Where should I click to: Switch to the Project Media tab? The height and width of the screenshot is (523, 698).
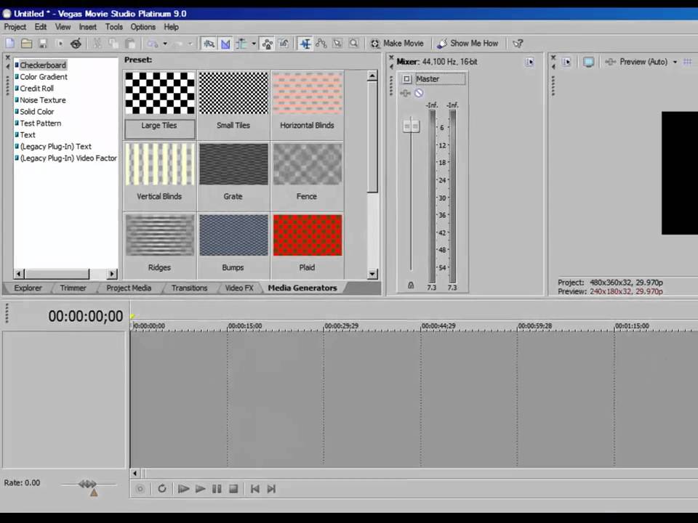pyautogui.click(x=129, y=288)
